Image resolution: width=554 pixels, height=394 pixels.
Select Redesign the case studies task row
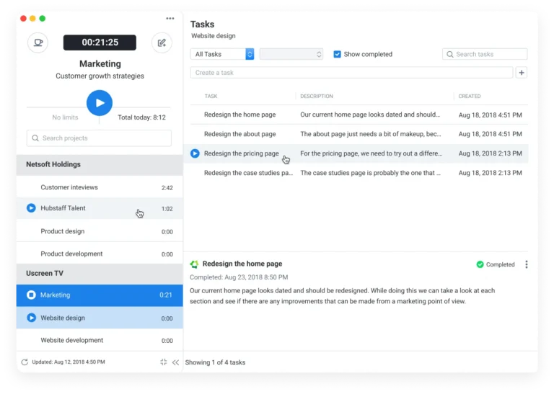pos(359,173)
